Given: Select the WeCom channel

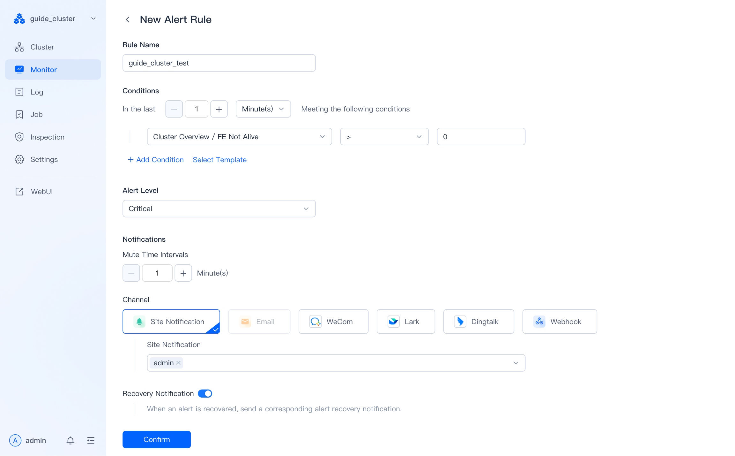Looking at the screenshot, I should point(333,322).
